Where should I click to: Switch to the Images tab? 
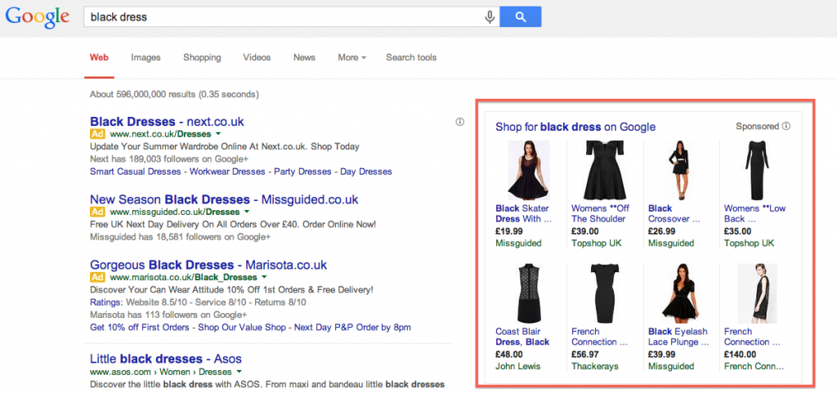145,58
